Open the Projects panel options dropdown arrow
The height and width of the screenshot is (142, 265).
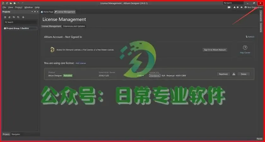click(32, 12)
